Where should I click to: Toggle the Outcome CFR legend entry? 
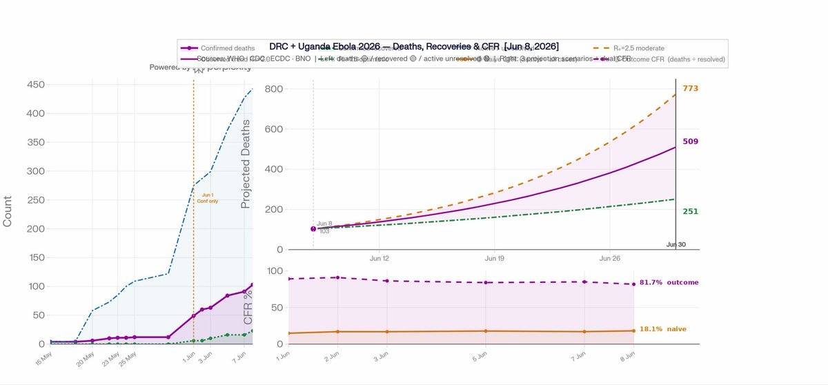click(x=661, y=60)
